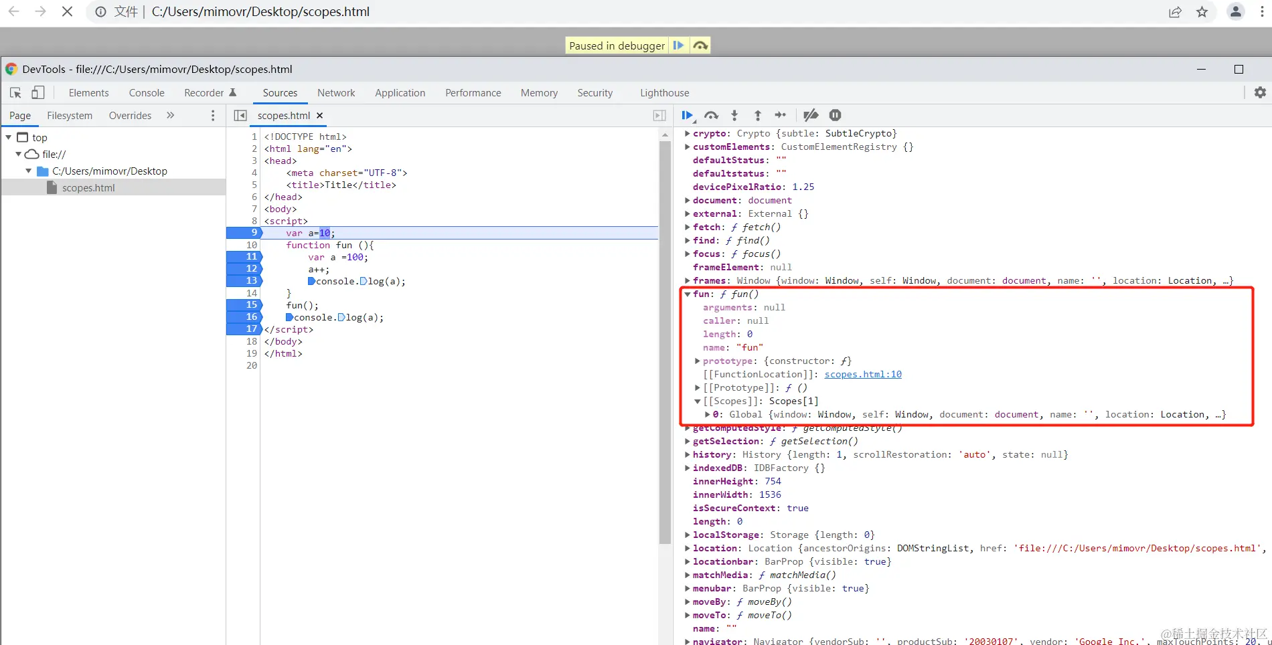Stop loading the page in browser
1272x645 pixels.
coord(67,12)
